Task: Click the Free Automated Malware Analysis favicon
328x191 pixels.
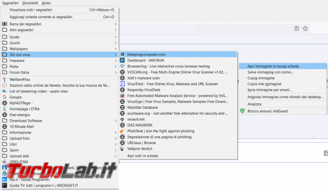Action: (x=123, y=96)
